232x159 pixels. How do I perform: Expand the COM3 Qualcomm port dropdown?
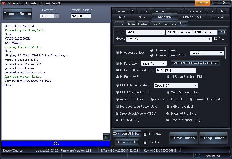click(x=191, y=32)
